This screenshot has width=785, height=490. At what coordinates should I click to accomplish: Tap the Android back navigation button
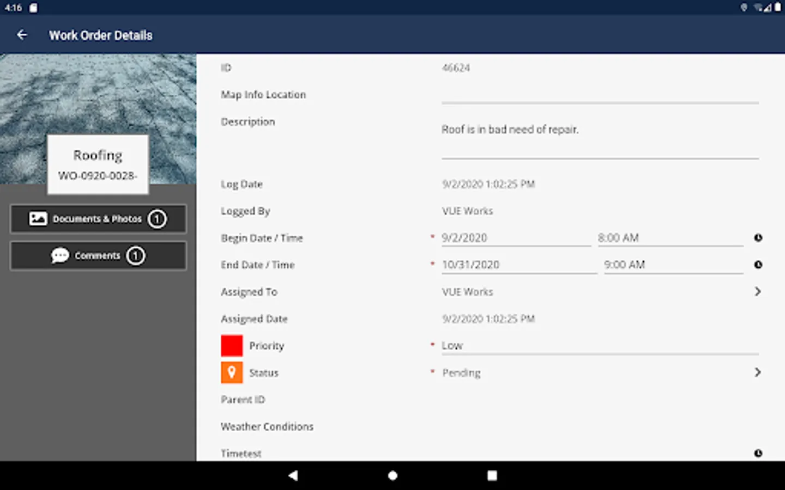pos(293,475)
